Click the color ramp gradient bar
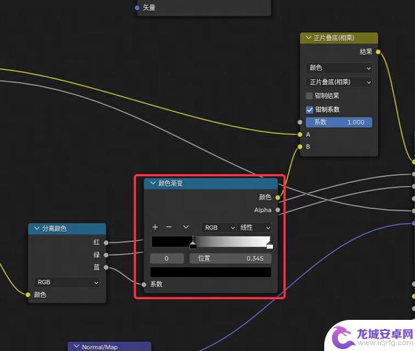Image resolution: width=415 pixels, height=351 pixels. (211, 241)
